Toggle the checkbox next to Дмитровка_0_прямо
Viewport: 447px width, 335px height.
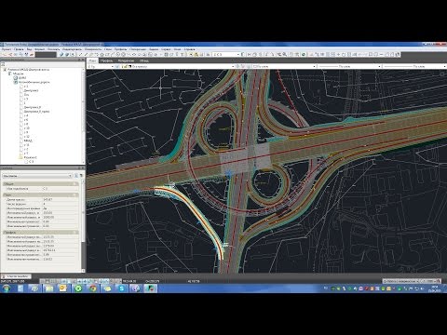(21, 112)
